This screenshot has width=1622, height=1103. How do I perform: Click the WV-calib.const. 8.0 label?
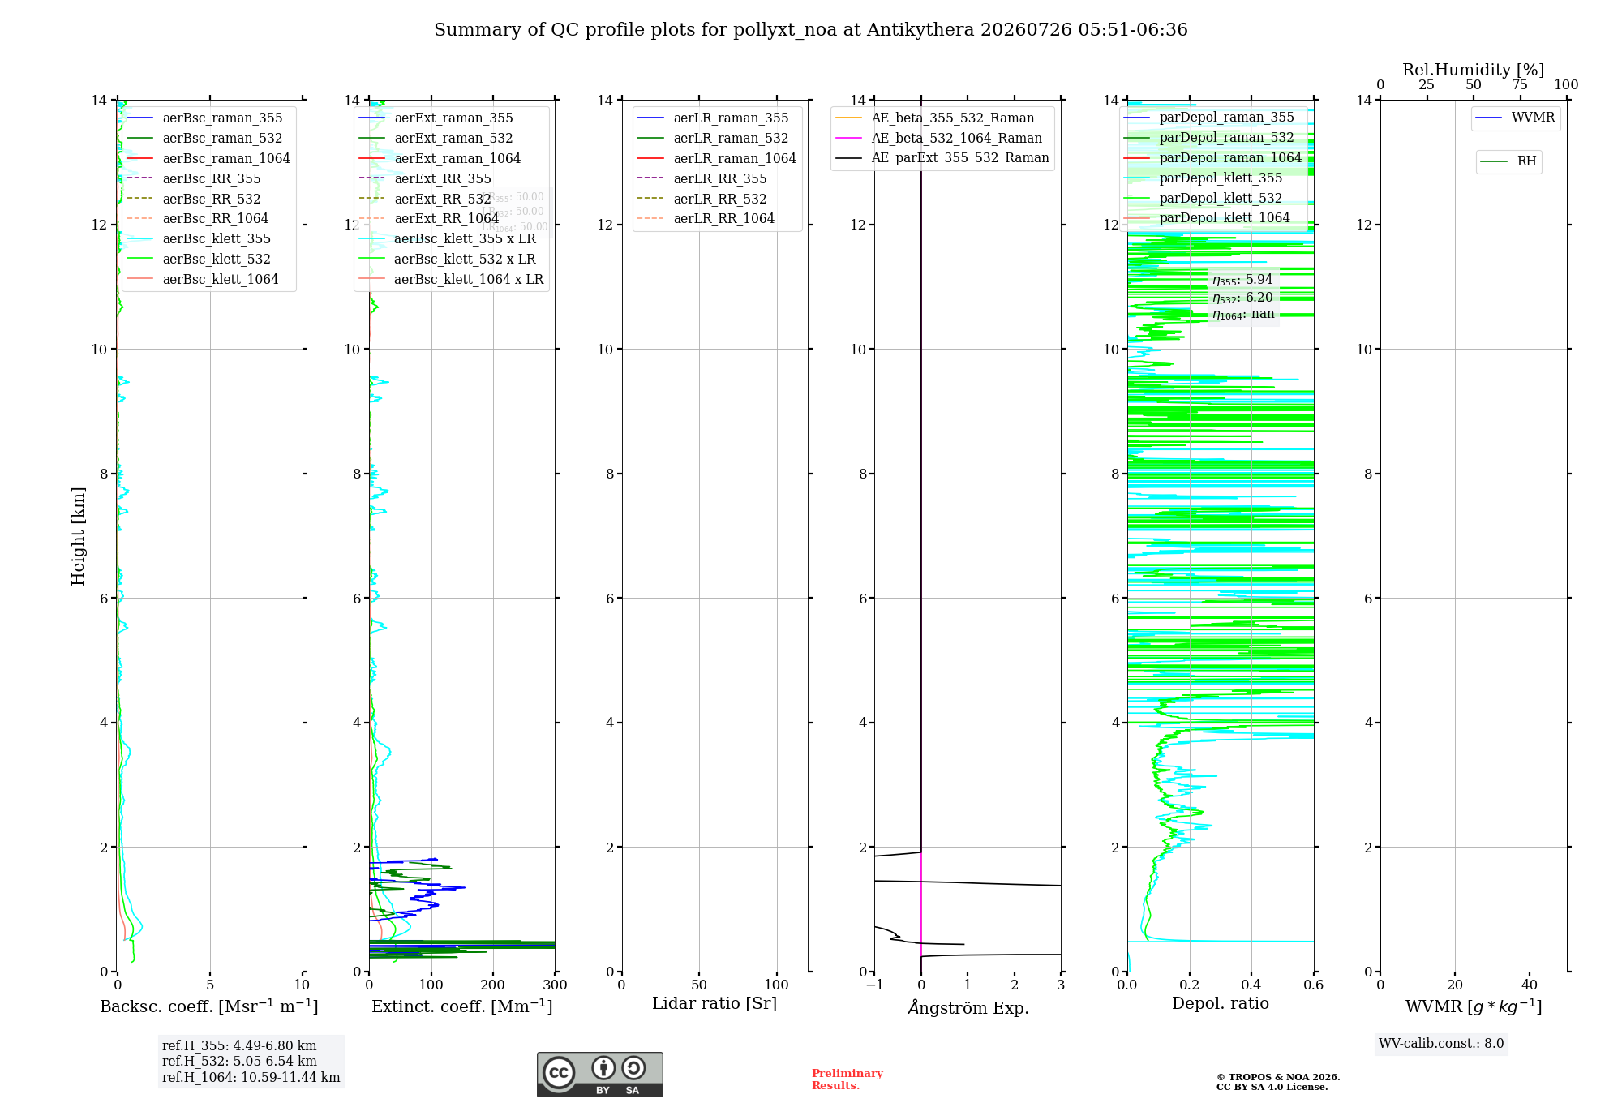coord(1441,1044)
